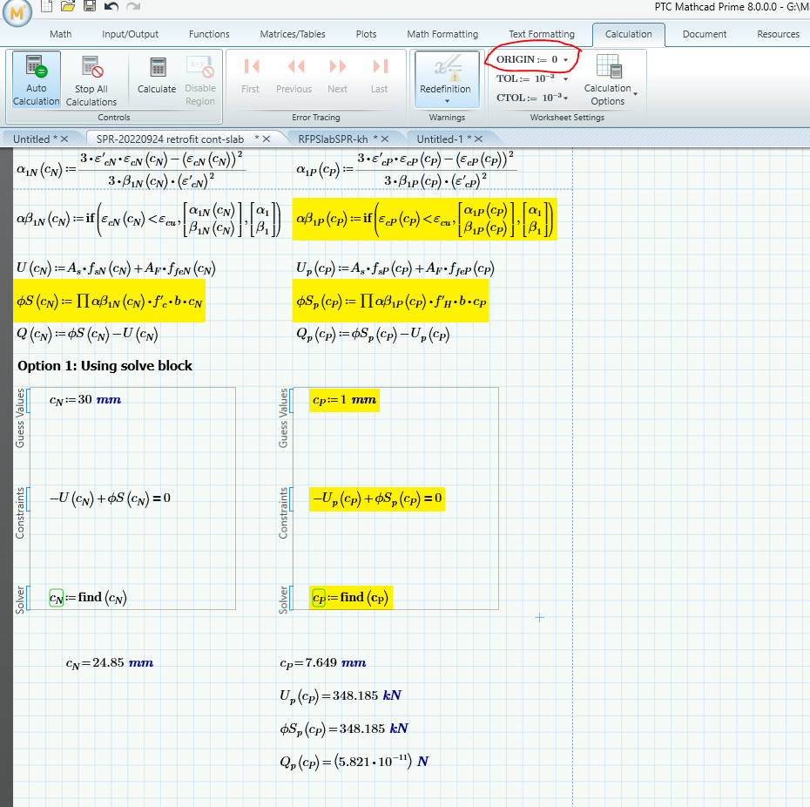Switch to the Plots ribbon tab
The width and height of the screenshot is (810, 807).
[366, 34]
